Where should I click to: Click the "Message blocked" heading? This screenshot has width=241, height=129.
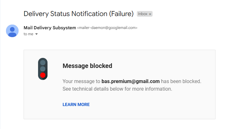tap(87, 66)
